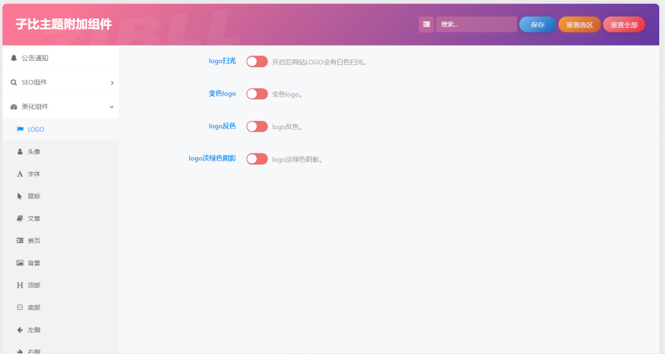Open the 顶部 sidebar menu item
Viewport: 665px width, 354px height.
pos(34,285)
